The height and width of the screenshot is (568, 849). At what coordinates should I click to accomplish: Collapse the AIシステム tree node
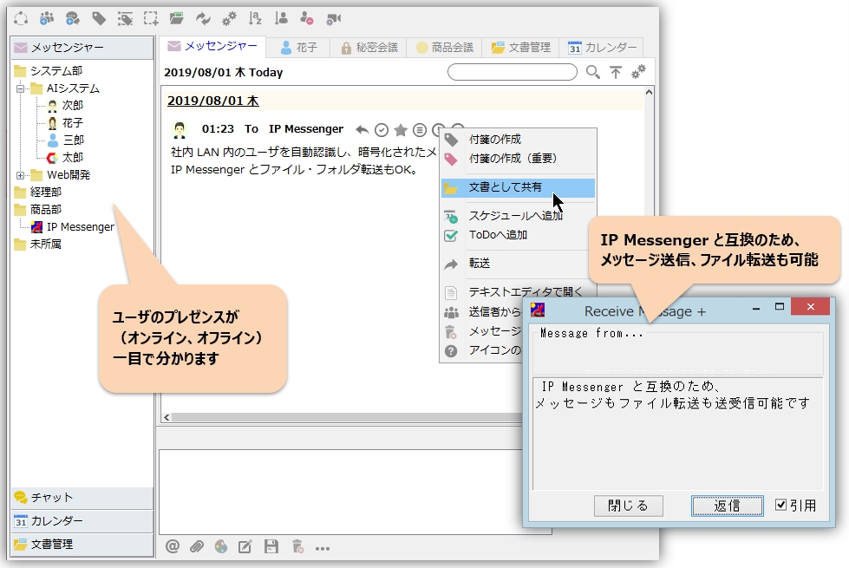coord(21,88)
